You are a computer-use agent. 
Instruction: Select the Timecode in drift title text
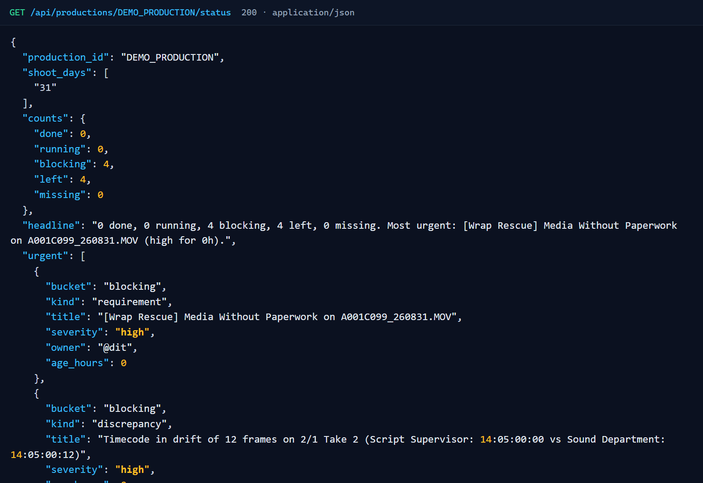338,447
